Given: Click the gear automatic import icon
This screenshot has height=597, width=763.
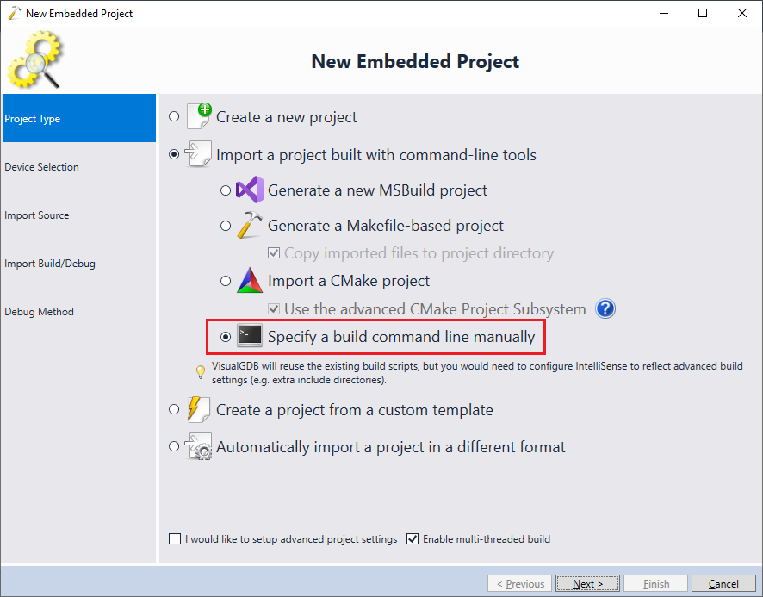Looking at the screenshot, I should point(199,446).
